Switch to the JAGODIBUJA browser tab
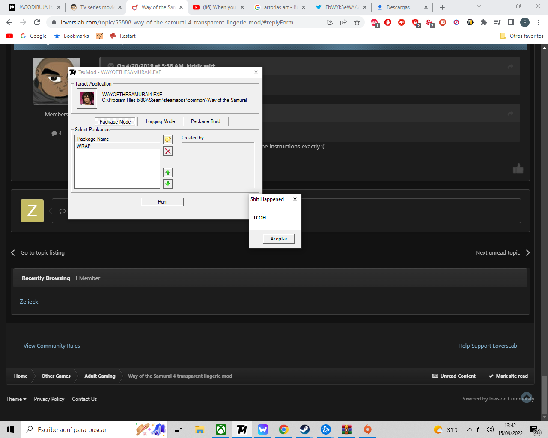Image resolution: width=548 pixels, height=438 pixels. coord(34,7)
